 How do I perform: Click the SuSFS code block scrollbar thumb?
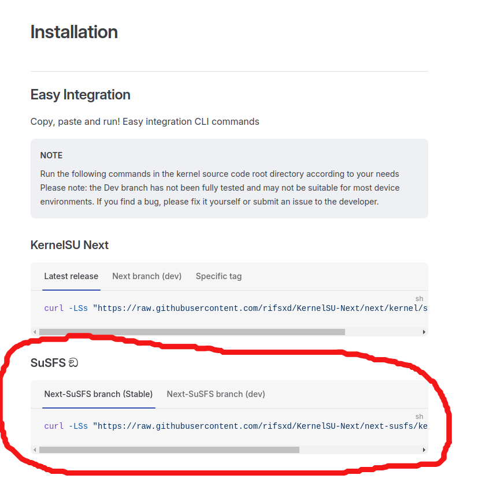tap(169, 450)
